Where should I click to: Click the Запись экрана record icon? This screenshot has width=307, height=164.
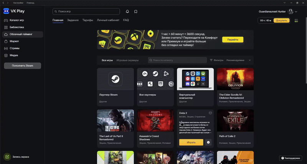[x=7, y=157]
